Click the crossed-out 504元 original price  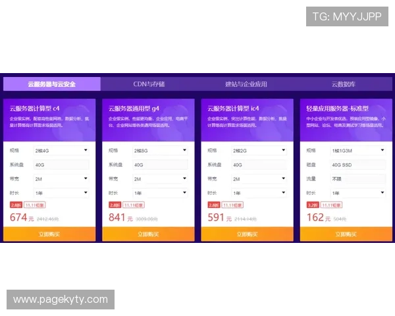[340, 219]
